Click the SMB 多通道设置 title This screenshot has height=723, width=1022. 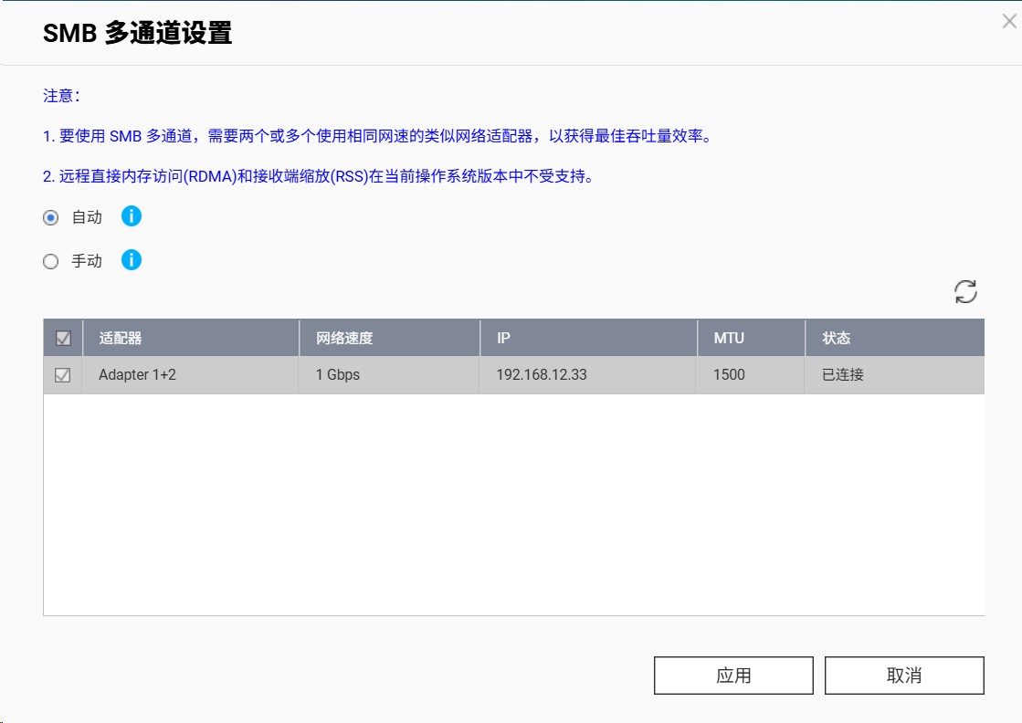[138, 33]
